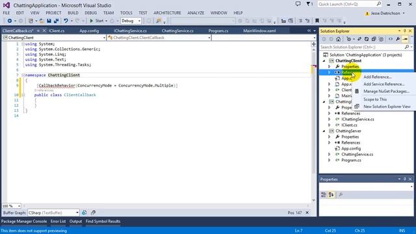Screen dimensions: 416x234
Task: Click the bookmark toolbar icon
Action: tap(317, 21)
